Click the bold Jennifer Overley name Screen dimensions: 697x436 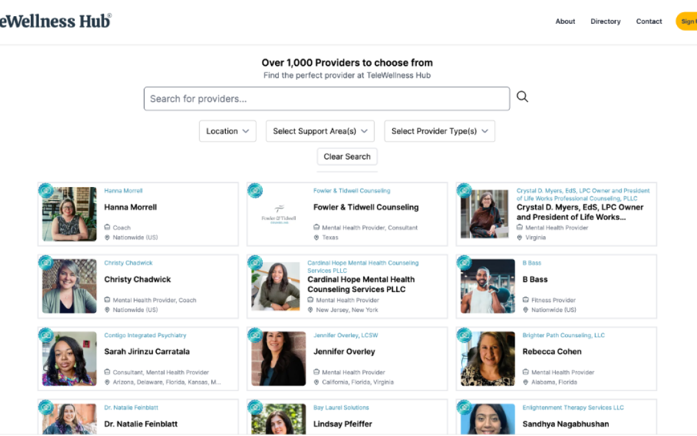coord(344,352)
